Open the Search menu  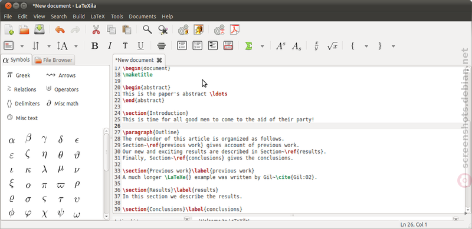[58, 16]
